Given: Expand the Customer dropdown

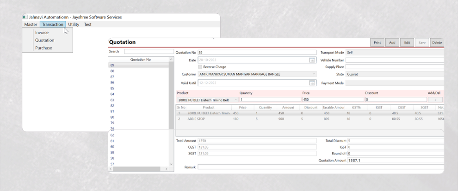Looking at the screenshot, I should click(x=314, y=74).
